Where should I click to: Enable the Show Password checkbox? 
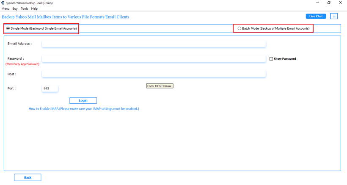tap(271, 59)
